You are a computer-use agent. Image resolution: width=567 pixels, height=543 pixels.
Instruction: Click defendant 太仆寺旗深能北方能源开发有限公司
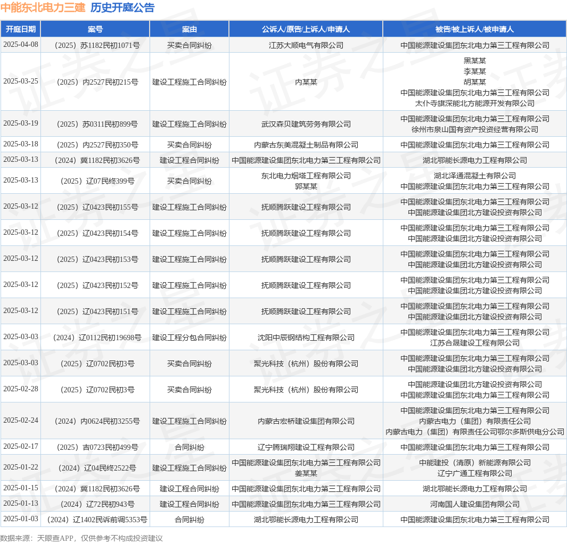[474, 103]
